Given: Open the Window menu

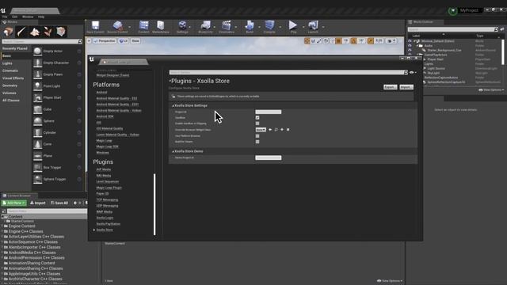Looking at the screenshot, I should [28, 17].
